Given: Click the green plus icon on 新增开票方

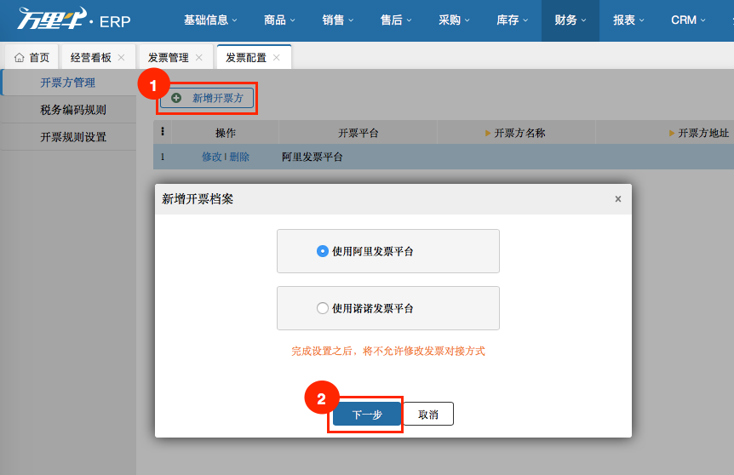Looking at the screenshot, I should tap(176, 98).
